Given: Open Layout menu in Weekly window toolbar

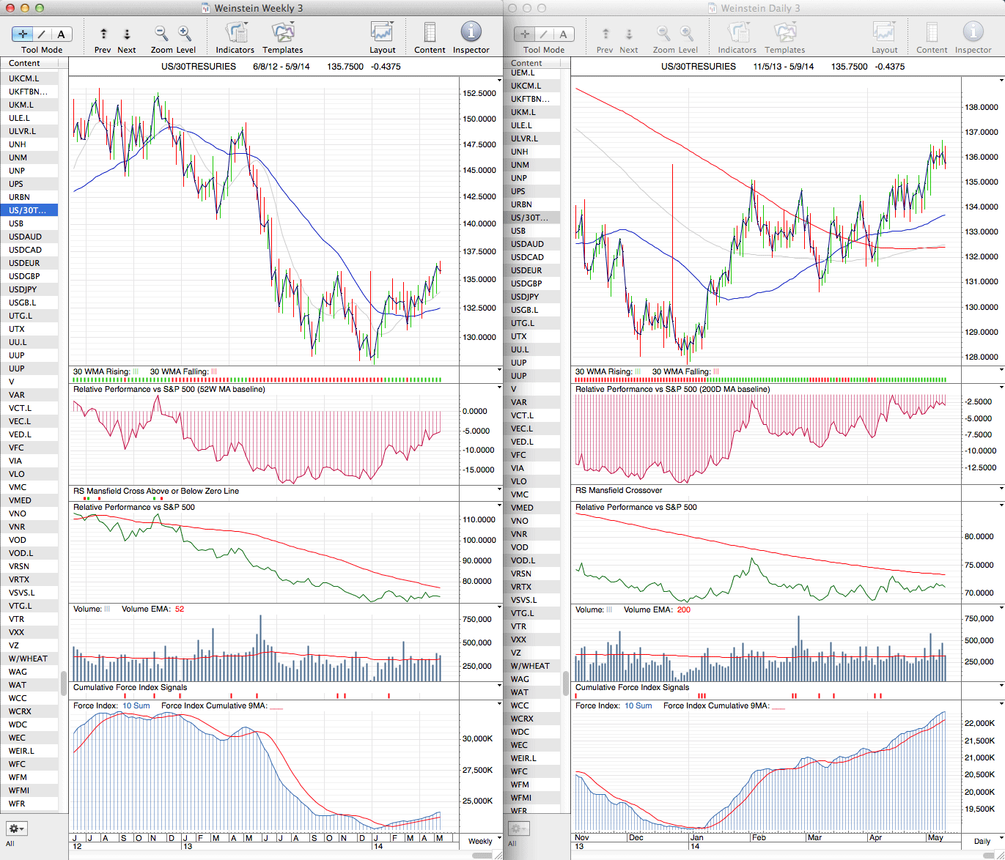Looking at the screenshot, I should [382, 33].
